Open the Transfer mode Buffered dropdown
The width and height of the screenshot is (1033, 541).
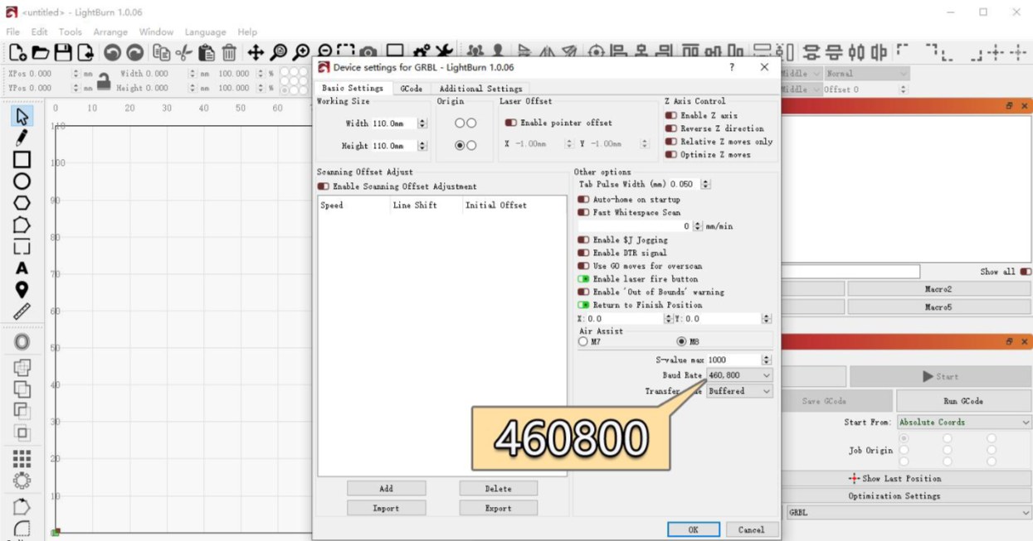pyautogui.click(x=739, y=391)
